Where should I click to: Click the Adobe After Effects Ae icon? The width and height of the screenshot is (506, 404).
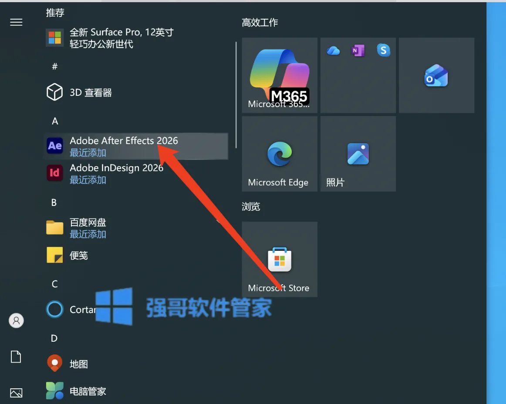(55, 146)
